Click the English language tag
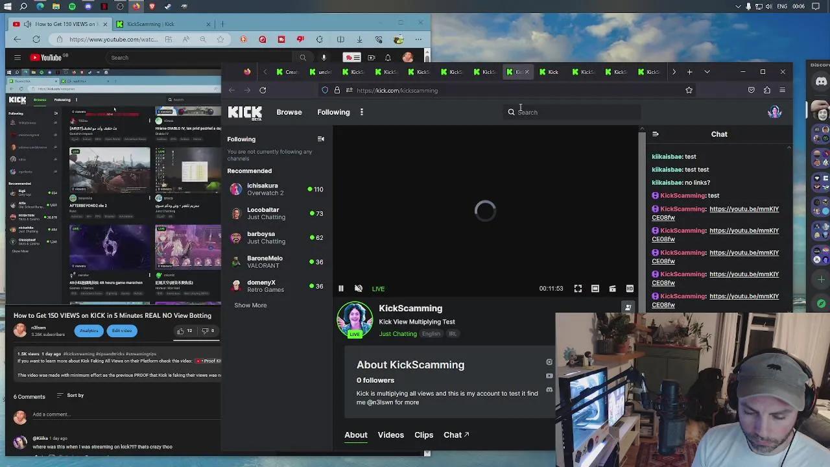 (431, 334)
